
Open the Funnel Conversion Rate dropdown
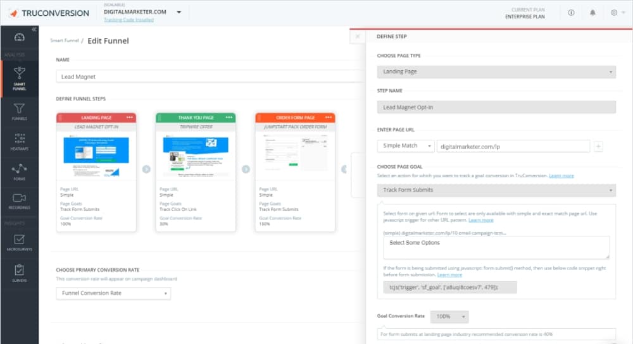[x=113, y=293]
